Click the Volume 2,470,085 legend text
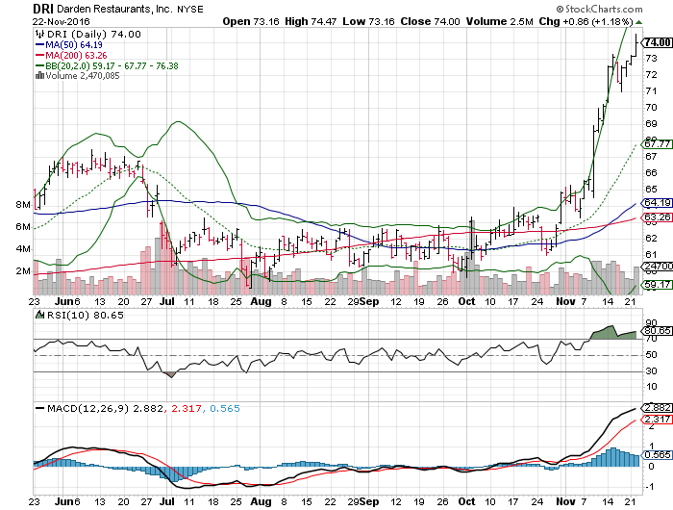 click(x=83, y=76)
